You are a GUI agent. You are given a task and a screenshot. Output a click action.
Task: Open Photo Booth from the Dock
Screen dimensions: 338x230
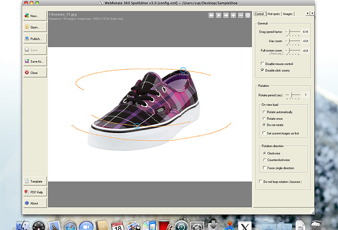(165, 225)
